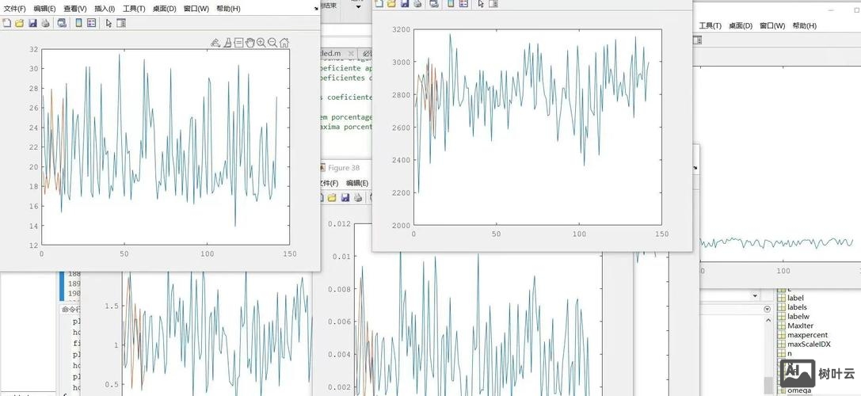Select the Brush data tool on axes toolbar
This screenshot has height=396, width=861.
227,43
